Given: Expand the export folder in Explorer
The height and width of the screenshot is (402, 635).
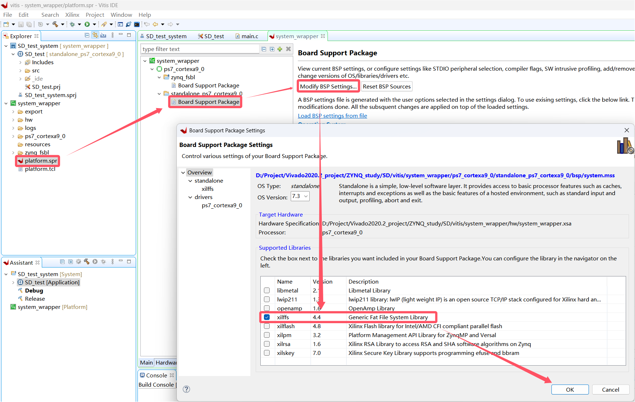Looking at the screenshot, I should click(x=13, y=112).
